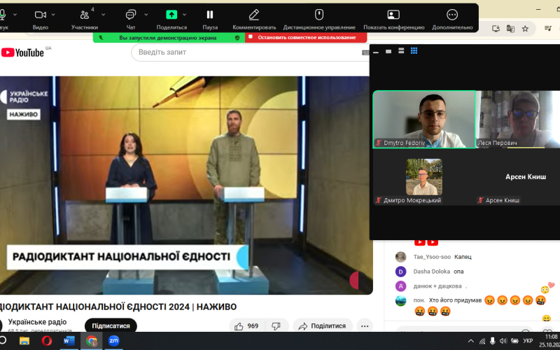Switch to Zoom in the taskbar
560x350 pixels.
pyautogui.click(x=113, y=341)
